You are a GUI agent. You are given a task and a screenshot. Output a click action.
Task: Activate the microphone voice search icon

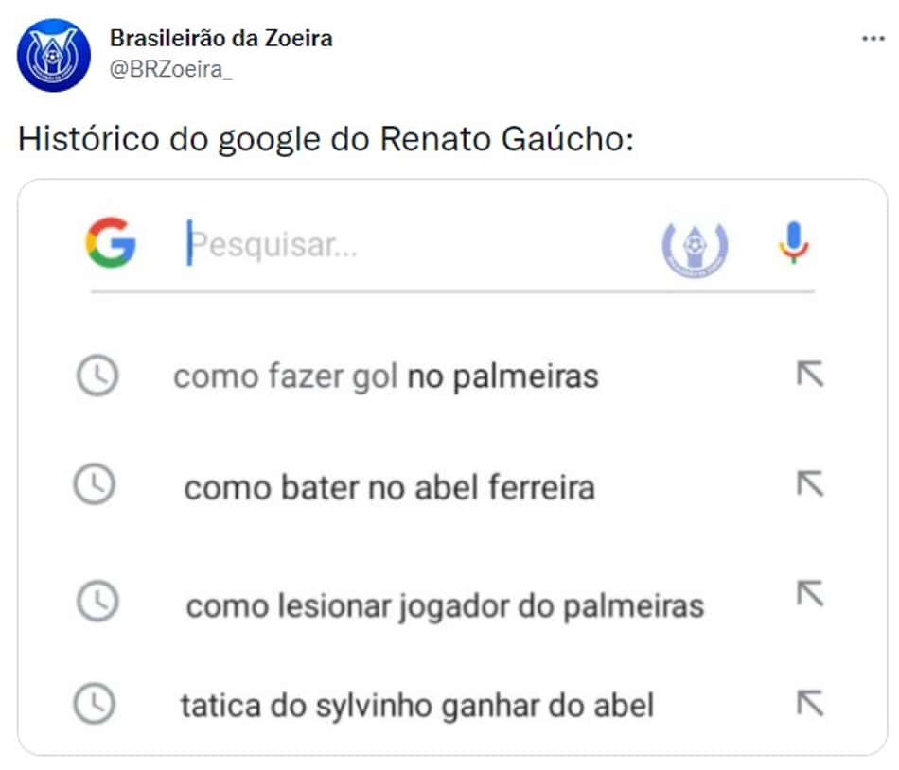coord(794,242)
